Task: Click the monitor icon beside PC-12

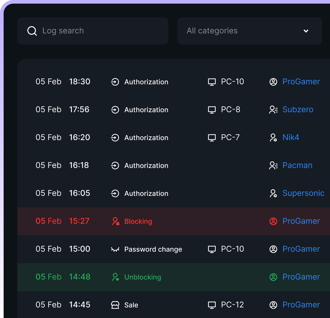Action: click(212, 305)
